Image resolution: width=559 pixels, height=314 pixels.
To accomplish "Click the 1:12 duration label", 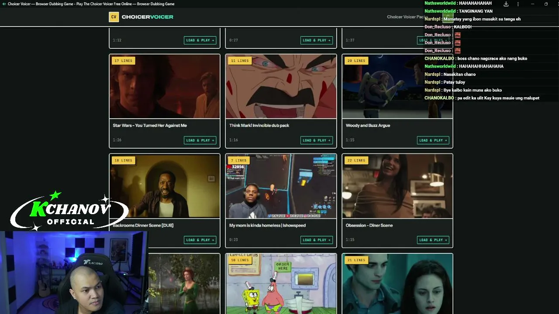I will click(x=117, y=40).
